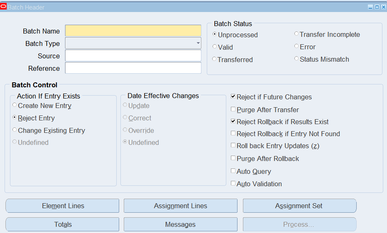
Task: Click the Assignment Lines button
Action: coord(181,206)
